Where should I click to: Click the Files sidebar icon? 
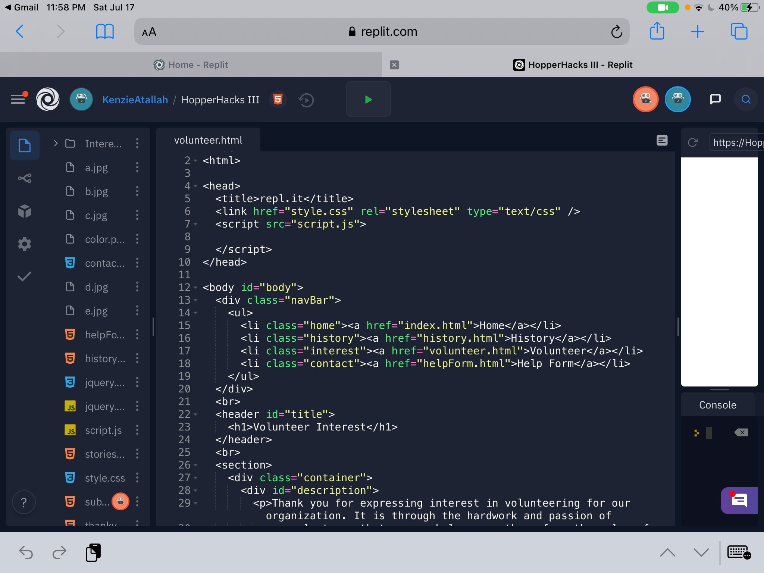coord(25,145)
